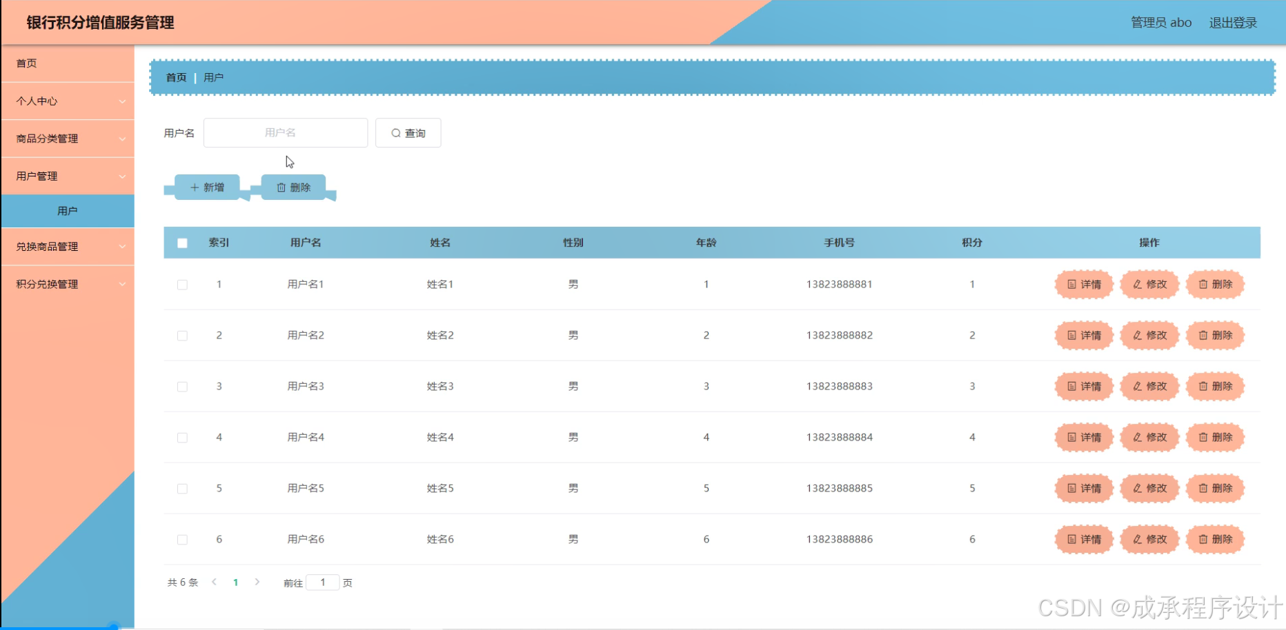The height and width of the screenshot is (630, 1286).
Task: Click the trash icon on batch 删除 button
Action: (281, 187)
